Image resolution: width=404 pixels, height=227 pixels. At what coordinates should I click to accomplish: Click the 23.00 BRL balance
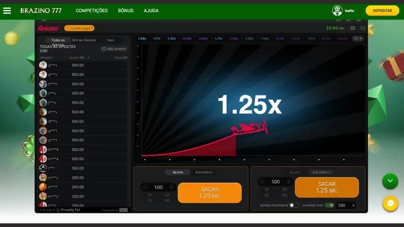[x=335, y=28]
